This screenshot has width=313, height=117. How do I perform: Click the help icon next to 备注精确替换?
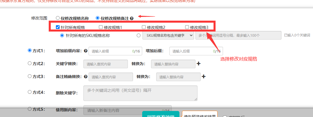tap(85, 77)
